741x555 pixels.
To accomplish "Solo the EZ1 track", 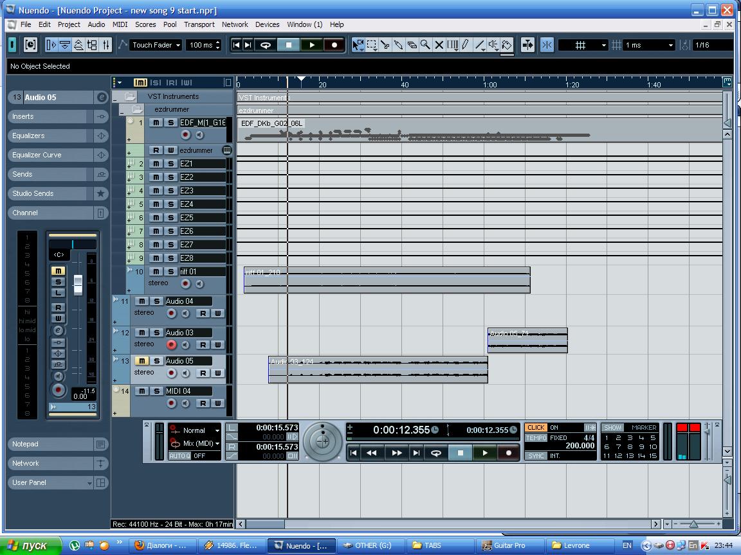I will click(170, 163).
